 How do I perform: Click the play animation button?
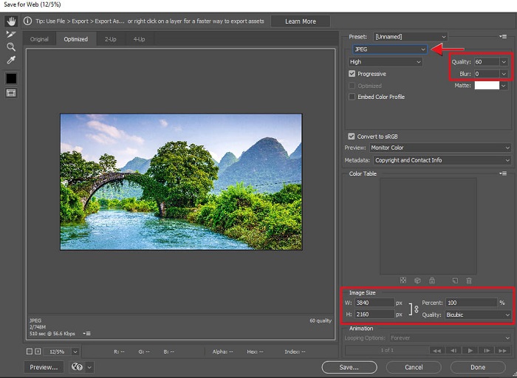point(470,351)
